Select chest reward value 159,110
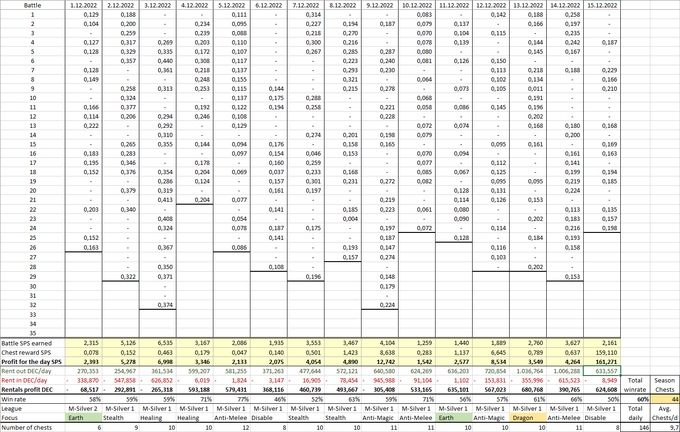 pyautogui.click(x=602, y=352)
